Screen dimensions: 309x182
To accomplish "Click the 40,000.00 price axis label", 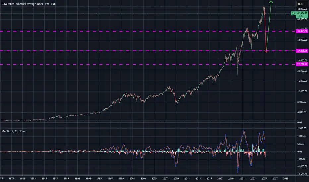I will (302, 19).
